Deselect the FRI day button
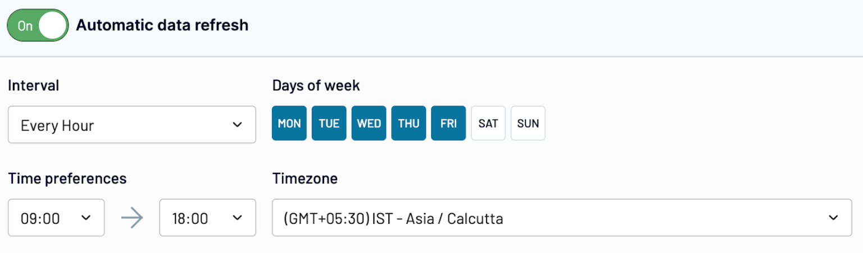 448,123
